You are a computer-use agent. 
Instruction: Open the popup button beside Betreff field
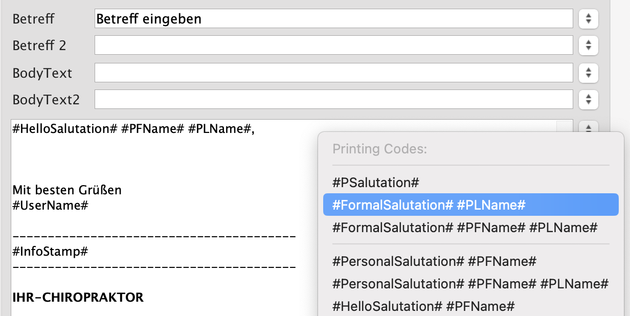pyautogui.click(x=589, y=19)
